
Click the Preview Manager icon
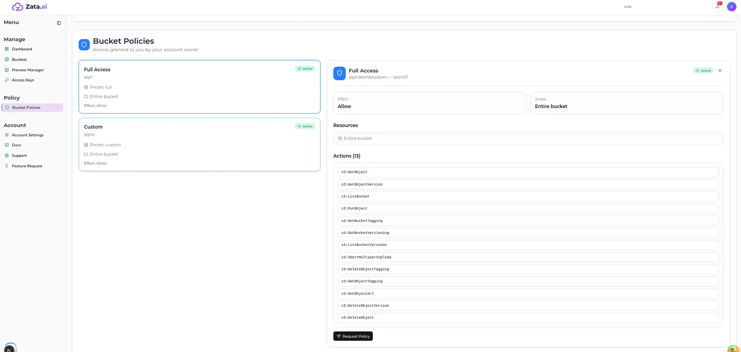tap(6, 70)
